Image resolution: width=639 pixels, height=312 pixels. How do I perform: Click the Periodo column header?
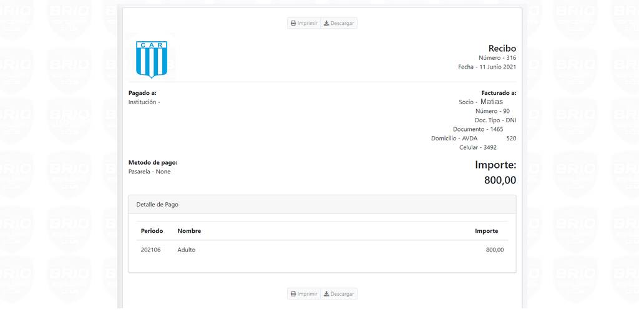coord(152,231)
